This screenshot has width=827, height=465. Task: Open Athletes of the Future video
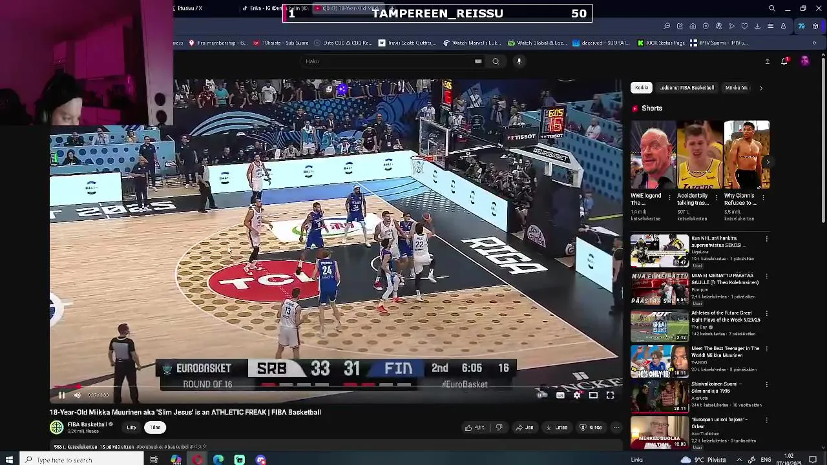pyautogui.click(x=660, y=325)
